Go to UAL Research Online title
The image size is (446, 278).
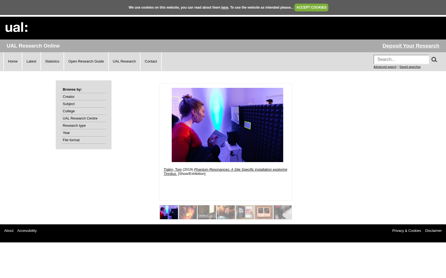coord(33,46)
